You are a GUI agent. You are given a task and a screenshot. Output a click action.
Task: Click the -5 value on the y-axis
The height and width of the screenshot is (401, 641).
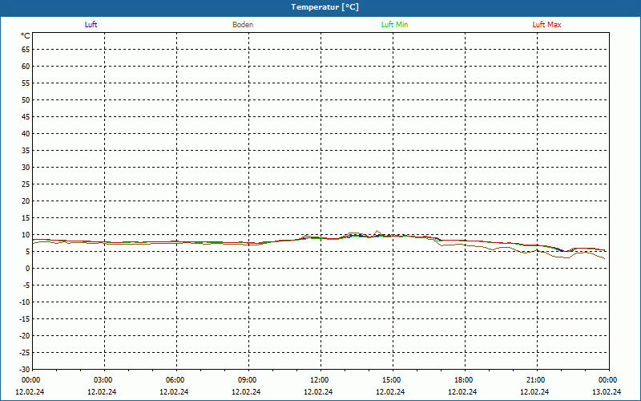coord(26,286)
